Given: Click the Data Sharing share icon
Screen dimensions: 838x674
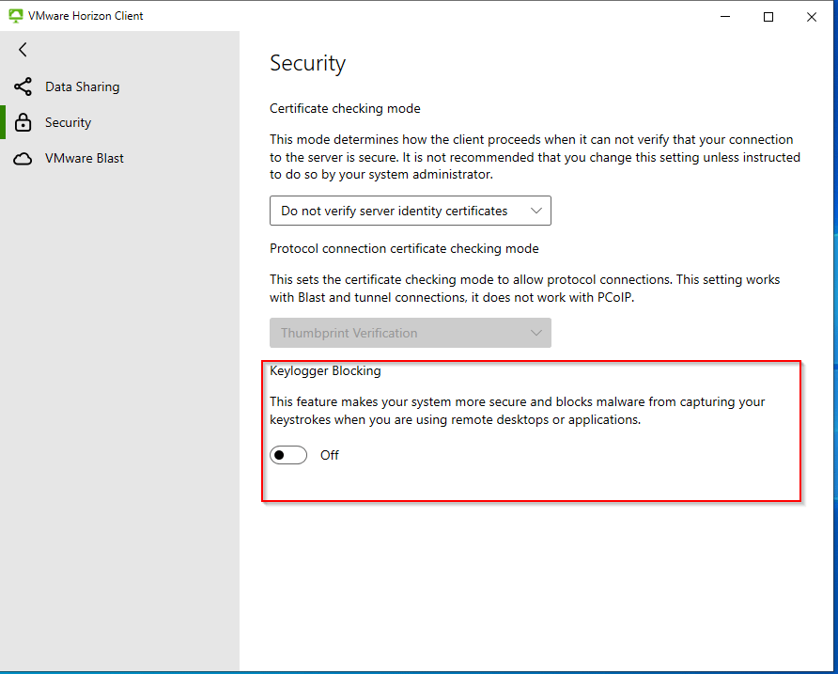Looking at the screenshot, I should [23, 87].
